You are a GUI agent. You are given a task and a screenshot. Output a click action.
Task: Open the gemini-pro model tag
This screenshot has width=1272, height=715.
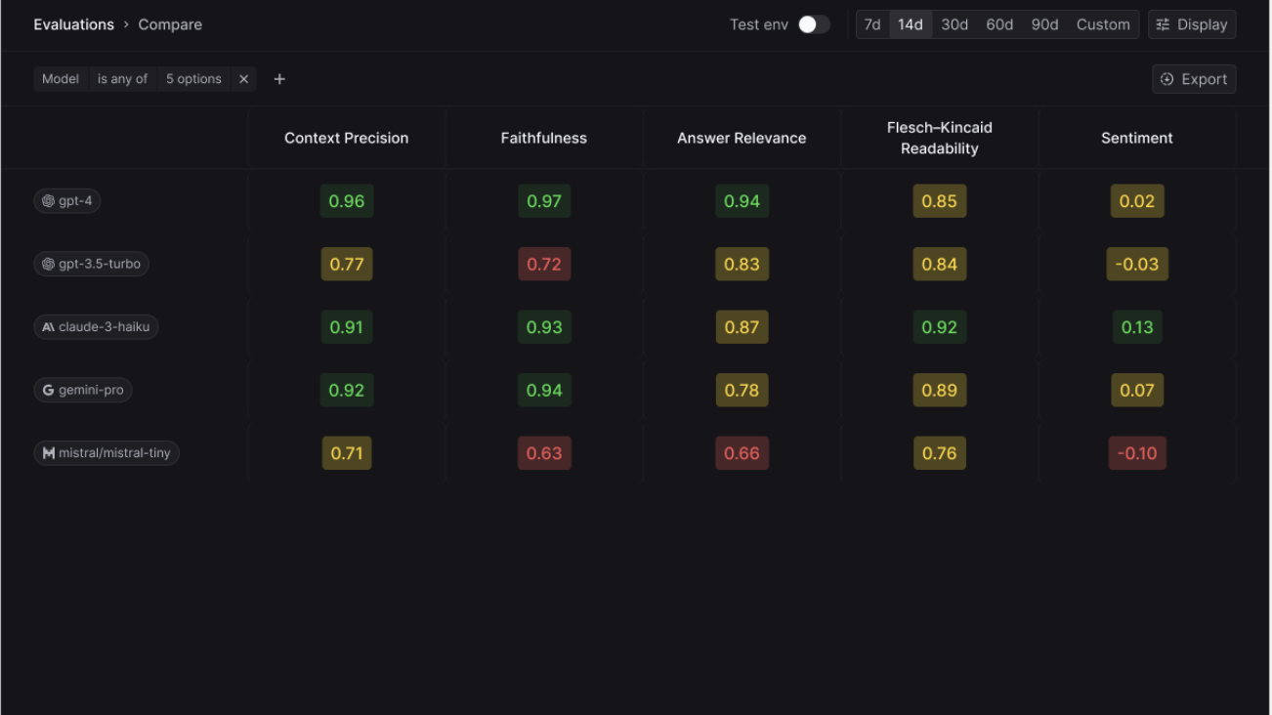83,390
